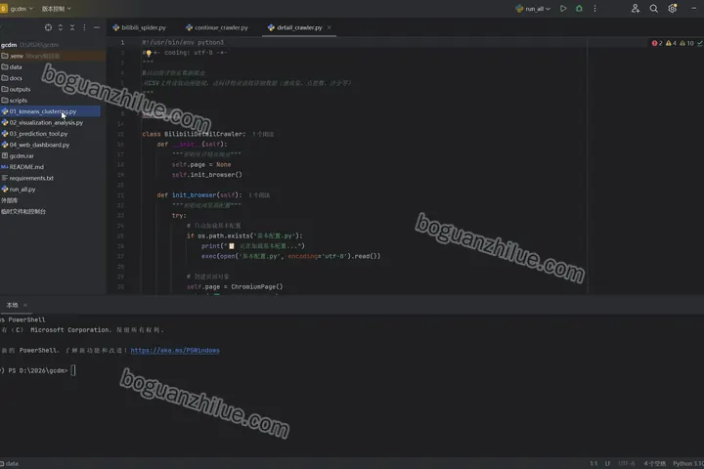Select 02_visualization_analysis.py in project tree
Screen dimensions: 704x469
click(x=46, y=122)
